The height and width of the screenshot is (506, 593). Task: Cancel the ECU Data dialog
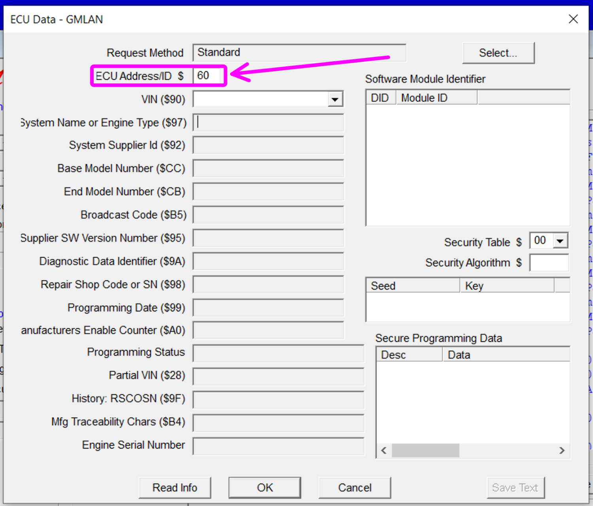(x=355, y=487)
